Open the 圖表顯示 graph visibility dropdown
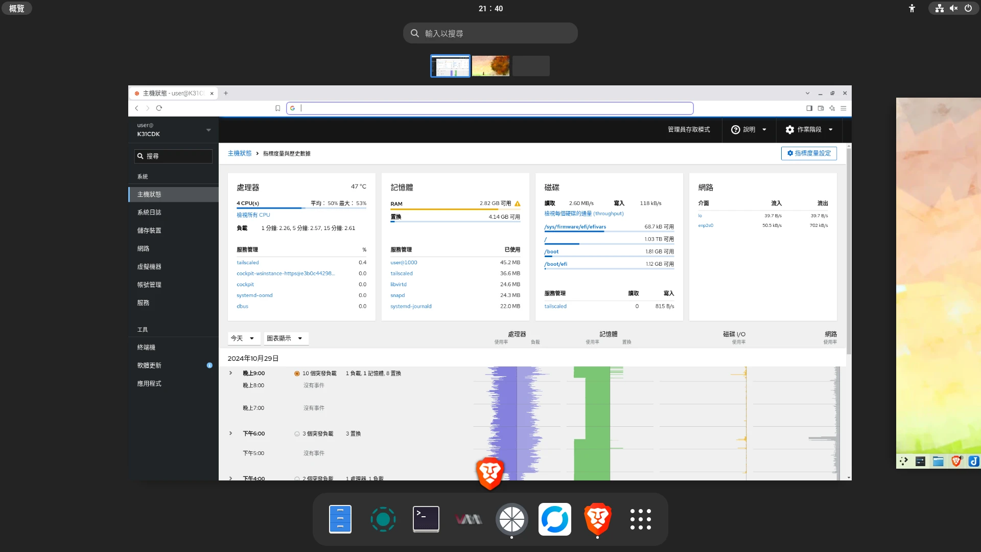This screenshot has height=552, width=981. (286, 338)
